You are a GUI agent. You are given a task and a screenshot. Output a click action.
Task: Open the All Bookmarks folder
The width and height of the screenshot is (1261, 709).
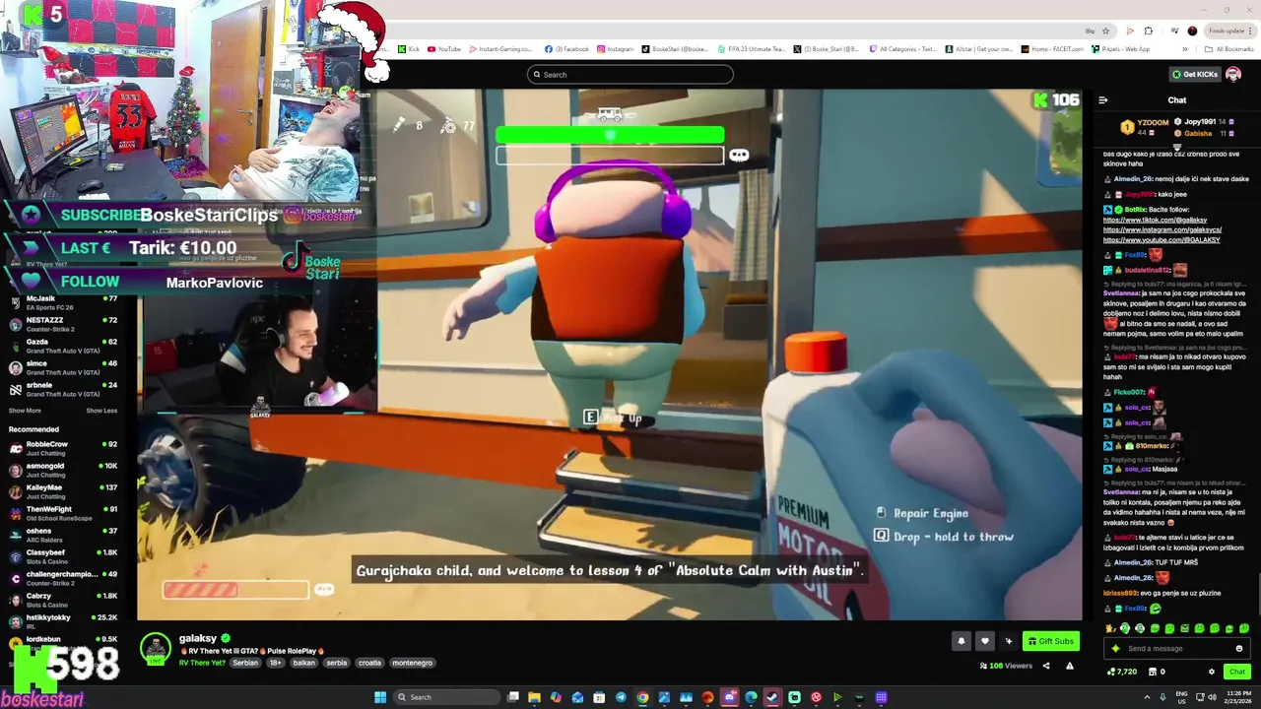[x=1229, y=49]
